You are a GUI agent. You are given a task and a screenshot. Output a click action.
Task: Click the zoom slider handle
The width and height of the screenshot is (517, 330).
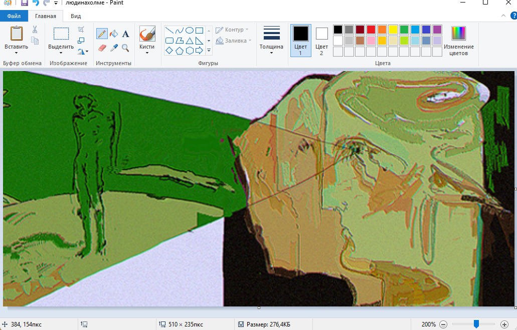pos(476,324)
